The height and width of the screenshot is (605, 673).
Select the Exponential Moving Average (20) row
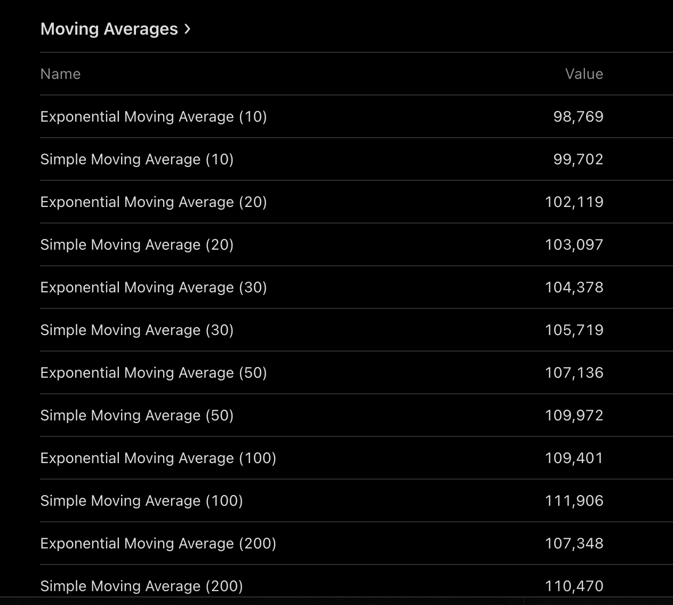pos(154,202)
